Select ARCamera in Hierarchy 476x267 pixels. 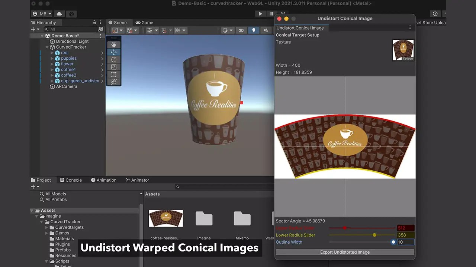click(x=64, y=86)
